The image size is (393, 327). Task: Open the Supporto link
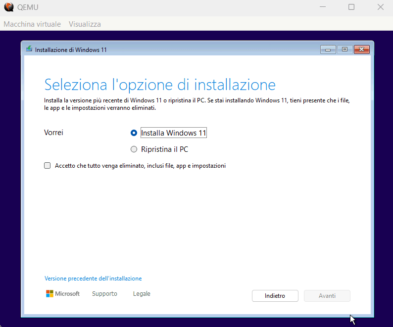coord(104,294)
